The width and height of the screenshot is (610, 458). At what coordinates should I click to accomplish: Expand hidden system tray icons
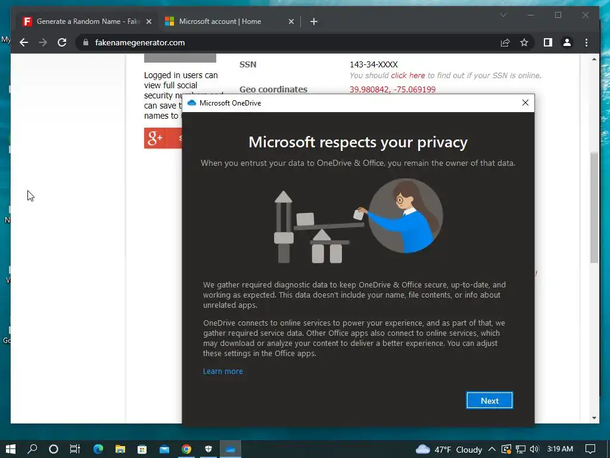(x=491, y=449)
